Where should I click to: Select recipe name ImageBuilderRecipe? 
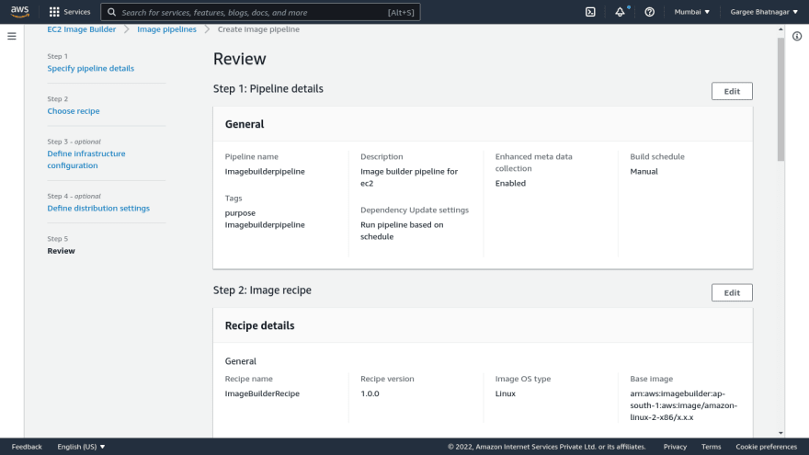[x=262, y=393]
